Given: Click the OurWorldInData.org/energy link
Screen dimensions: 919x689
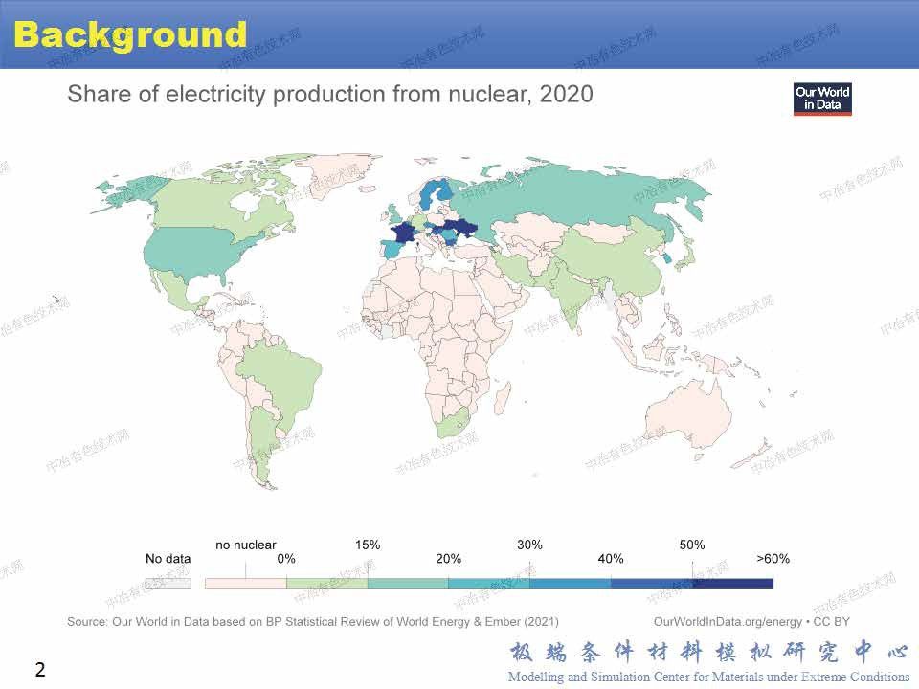Looking at the screenshot, I should [x=730, y=621].
